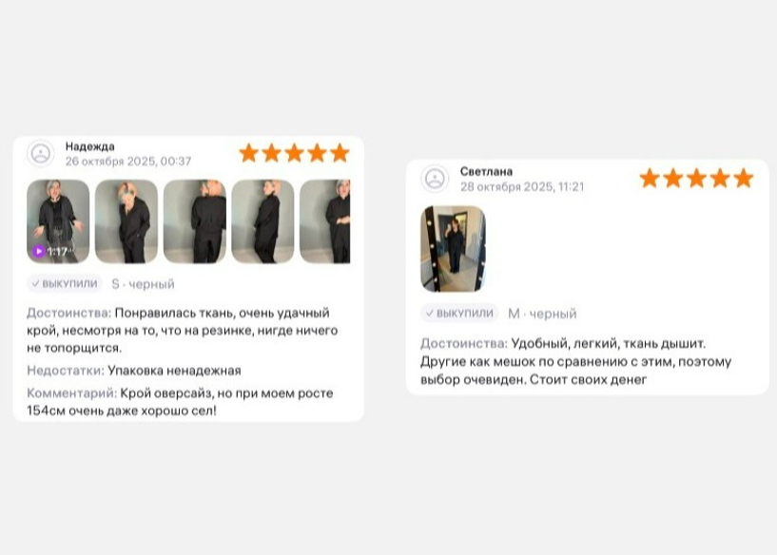
Task: Click the third star in Светлана's rating
Action: tap(696, 179)
